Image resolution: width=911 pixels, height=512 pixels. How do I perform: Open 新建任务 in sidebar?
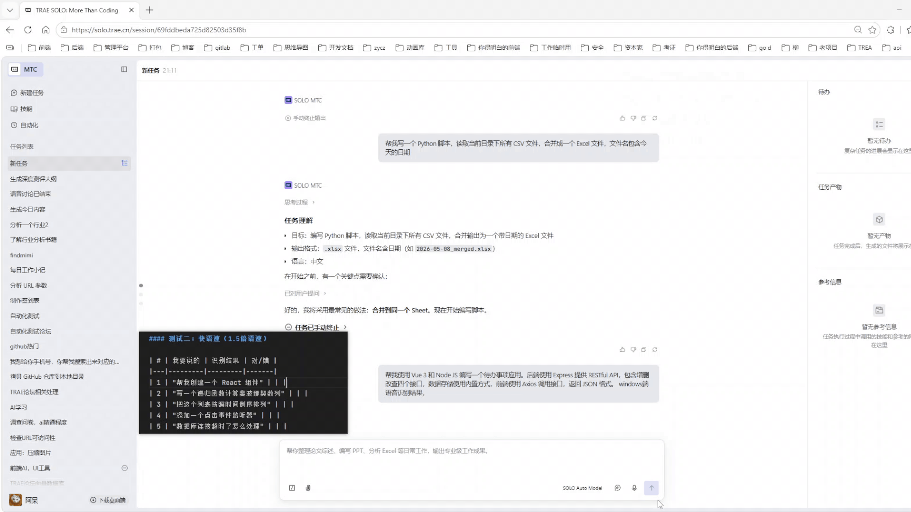(x=27, y=93)
